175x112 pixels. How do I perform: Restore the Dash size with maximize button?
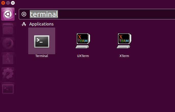tap(13, 3)
